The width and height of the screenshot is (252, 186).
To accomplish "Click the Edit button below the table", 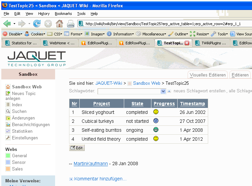I will [77, 148].
